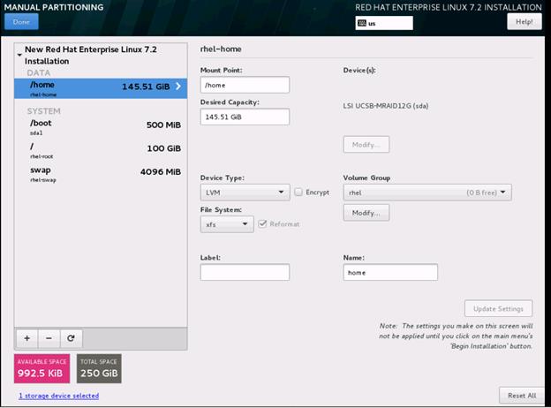Open the Device Type LVM dropdown

click(245, 193)
